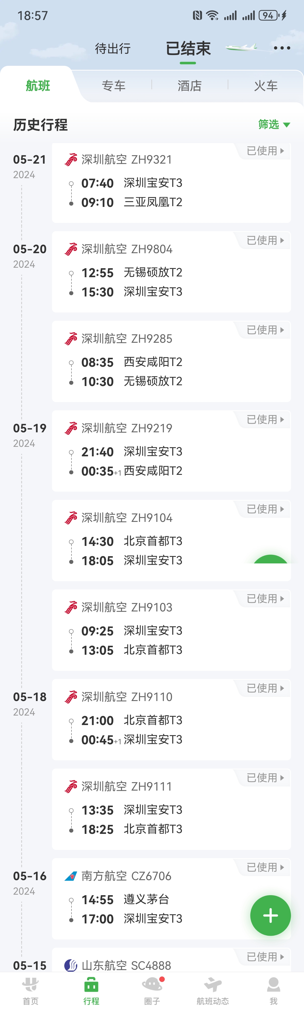304x1013 pixels.
Task: Tap the green plus add-trip button
Action: 270,915
